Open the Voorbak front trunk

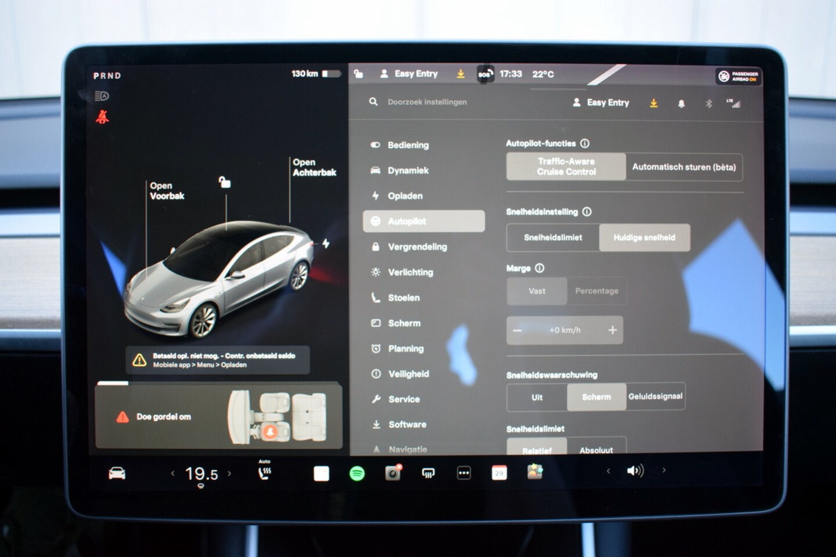(167, 191)
